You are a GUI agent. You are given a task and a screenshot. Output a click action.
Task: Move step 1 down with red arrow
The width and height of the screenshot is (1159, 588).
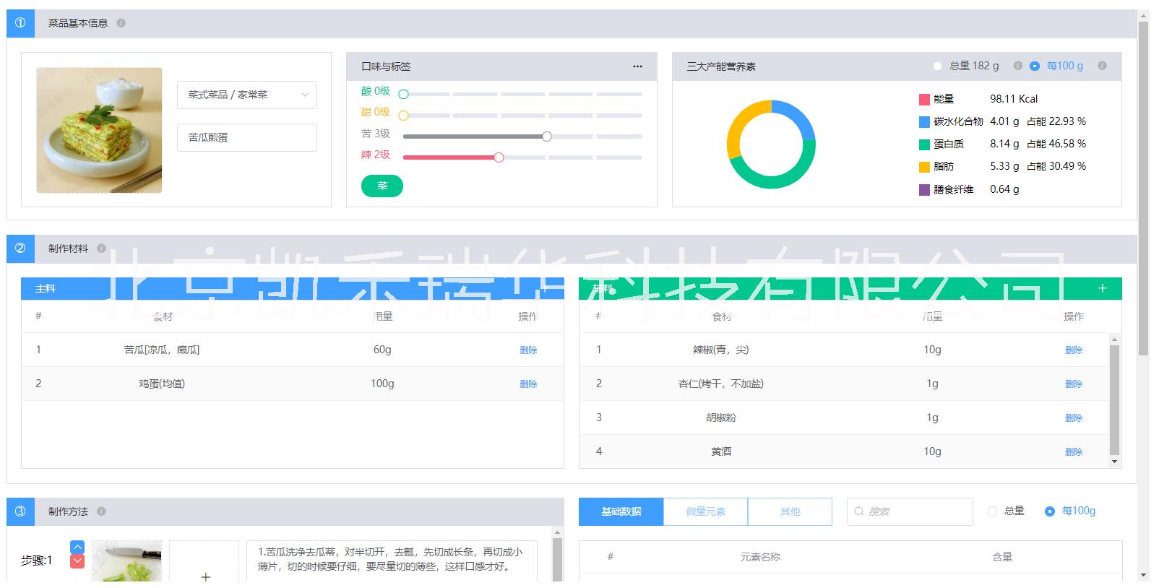point(77,561)
